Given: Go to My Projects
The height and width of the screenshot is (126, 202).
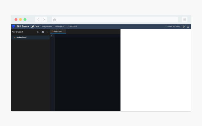Looking at the screenshot, I should pyautogui.click(x=60, y=27).
